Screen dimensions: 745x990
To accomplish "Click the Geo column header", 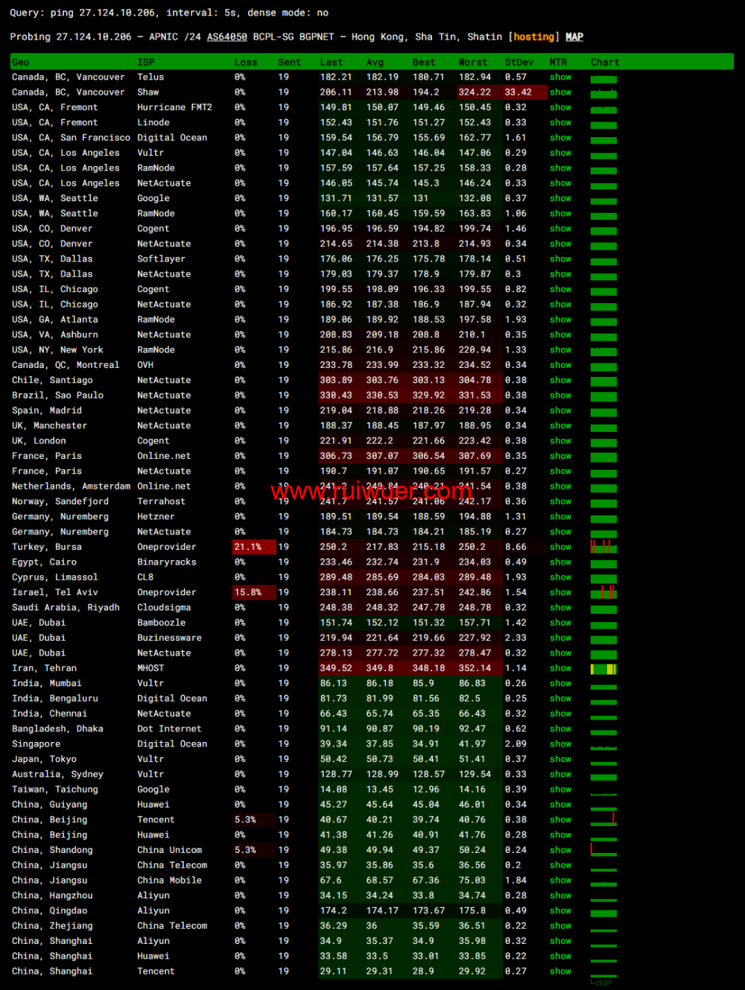I will pos(21,63).
